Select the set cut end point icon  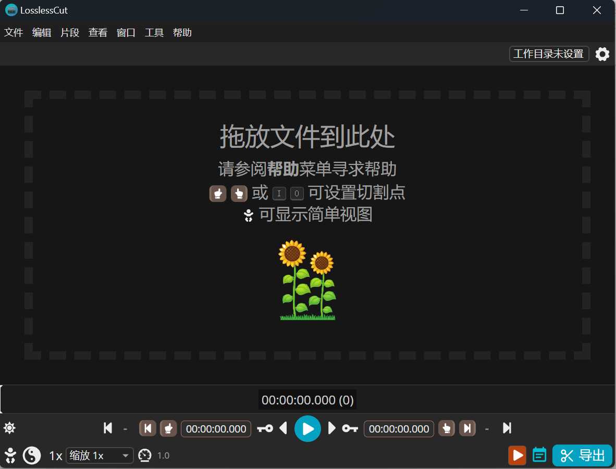tap(446, 428)
